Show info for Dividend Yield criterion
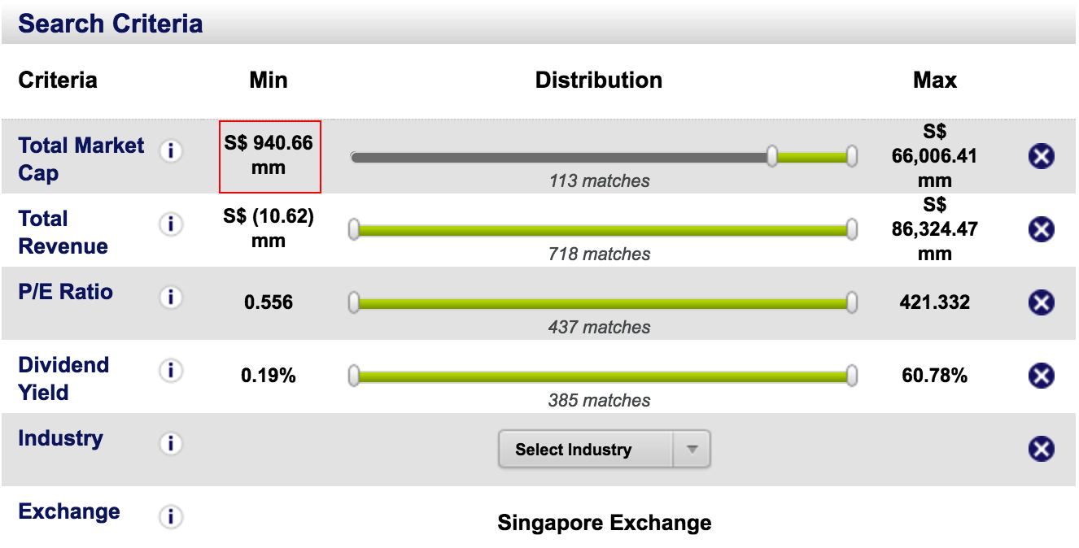Image resolution: width=1079 pixels, height=548 pixels. [x=171, y=371]
